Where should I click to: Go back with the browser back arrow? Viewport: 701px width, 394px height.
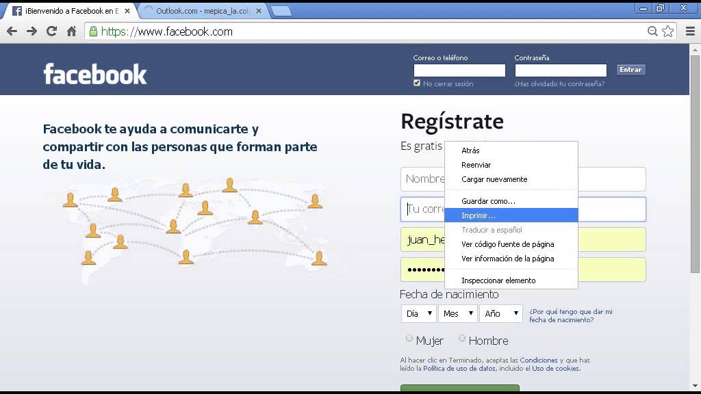click(12, 31)
